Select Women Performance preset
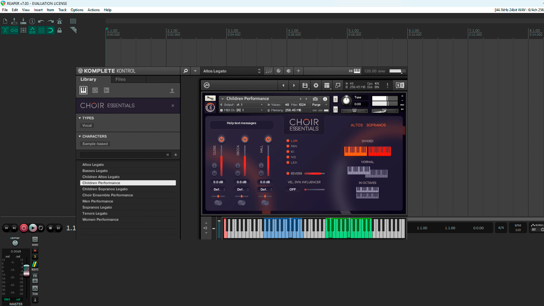Viewport: 544px width, 306px height. pyautogui.click(x=128, y=220)
